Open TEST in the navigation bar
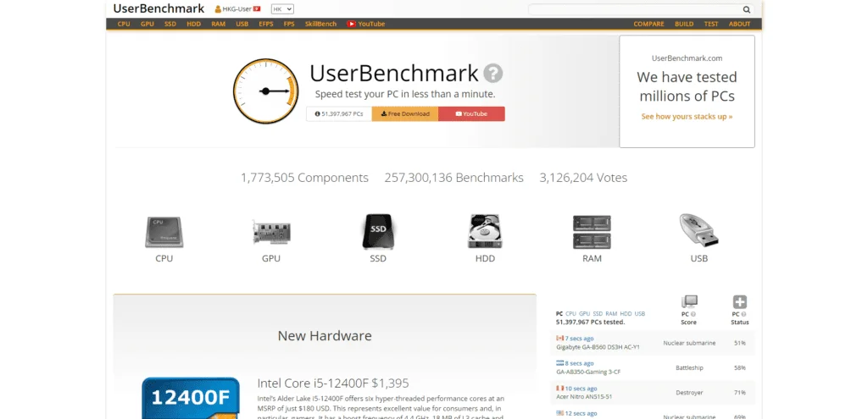 pyautogui.click(x=711, y=24)
